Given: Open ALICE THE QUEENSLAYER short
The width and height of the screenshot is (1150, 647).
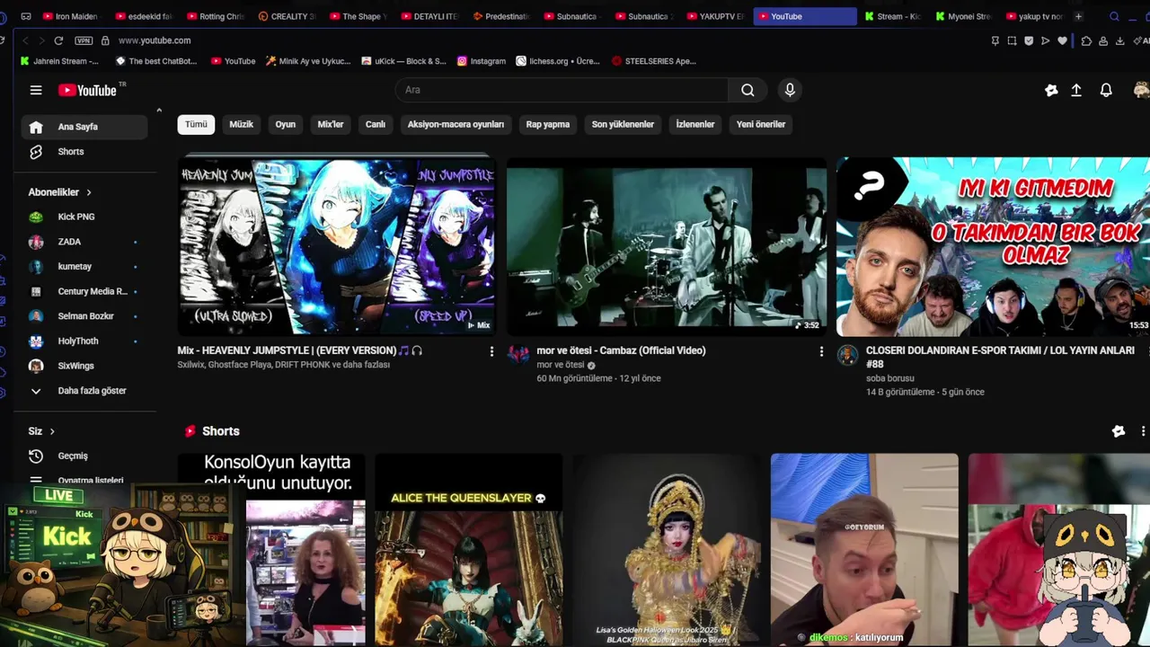Looking at the screenshot, I should coord(468,550).
